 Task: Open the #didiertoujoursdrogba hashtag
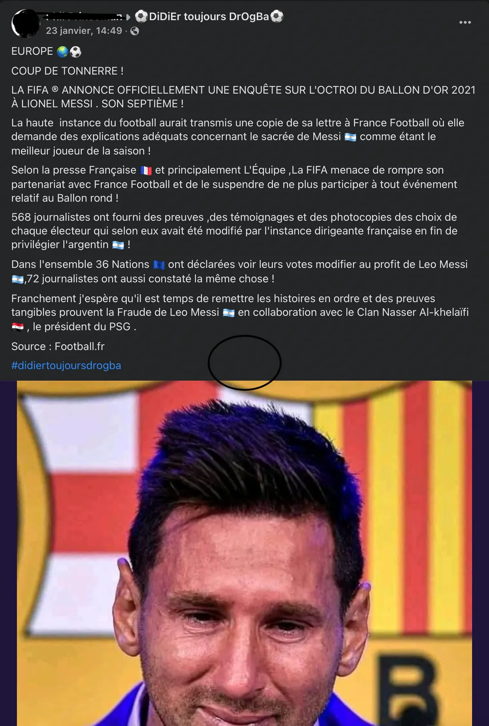[66, 365]
